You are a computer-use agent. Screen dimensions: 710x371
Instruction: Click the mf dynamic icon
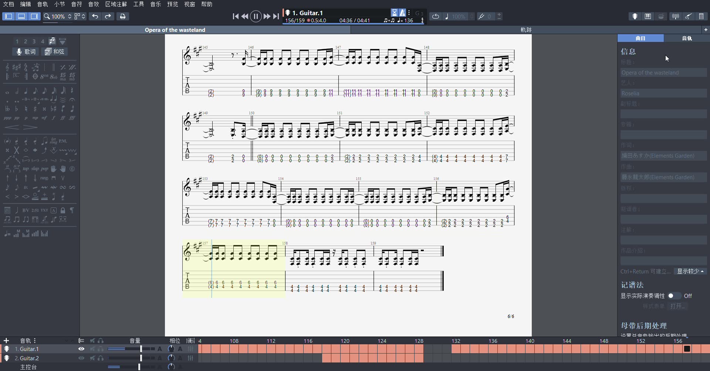coord(44,118)
